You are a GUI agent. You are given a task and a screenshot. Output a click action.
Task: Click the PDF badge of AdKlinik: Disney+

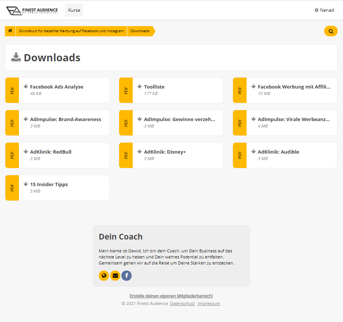pos(126,155)
